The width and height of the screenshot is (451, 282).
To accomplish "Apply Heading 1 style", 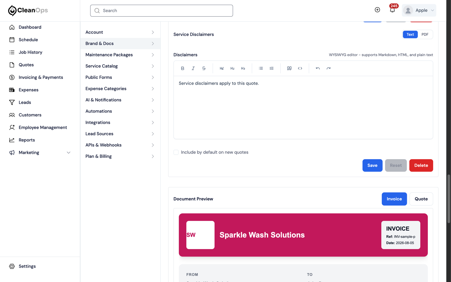I will (222, 68).
